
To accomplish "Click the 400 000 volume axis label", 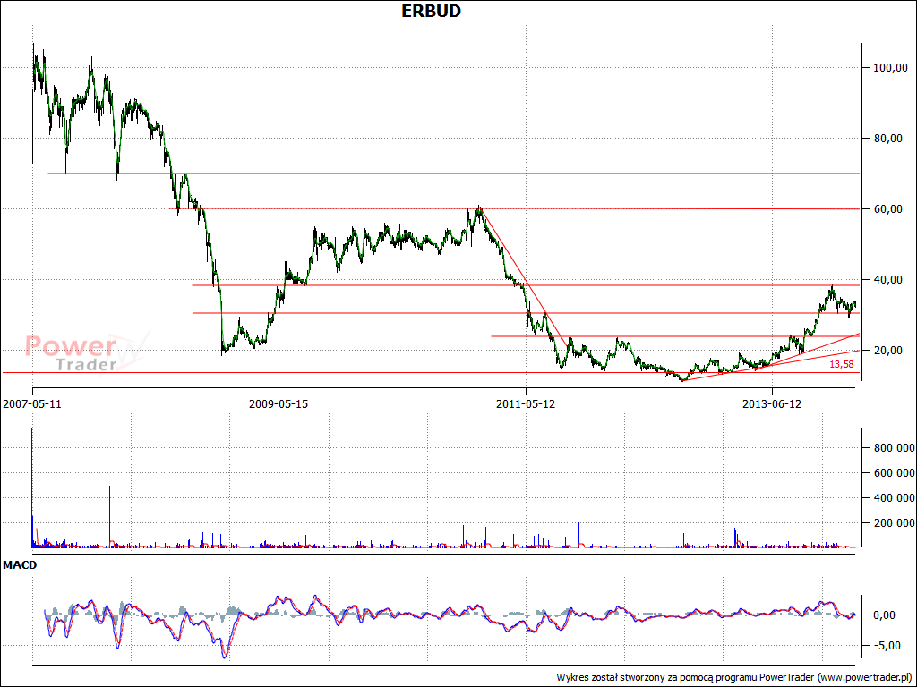I will [894, 498].
